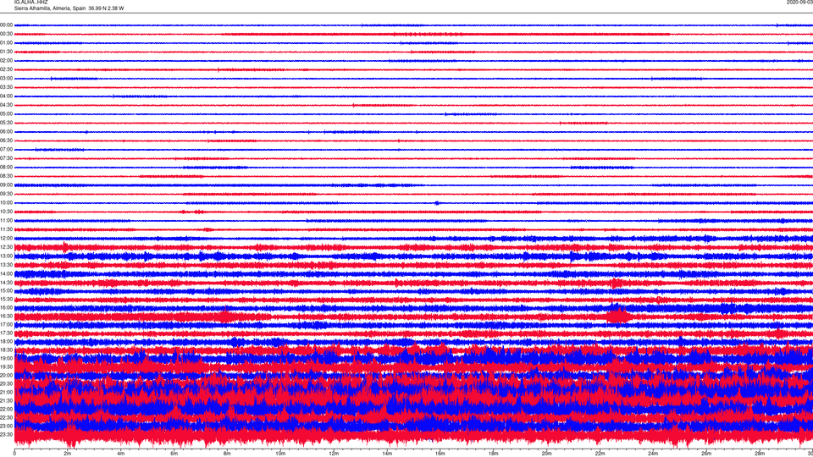Click the '08:30' time label
This screenshot has height=457, width=813.
point(6,176)
